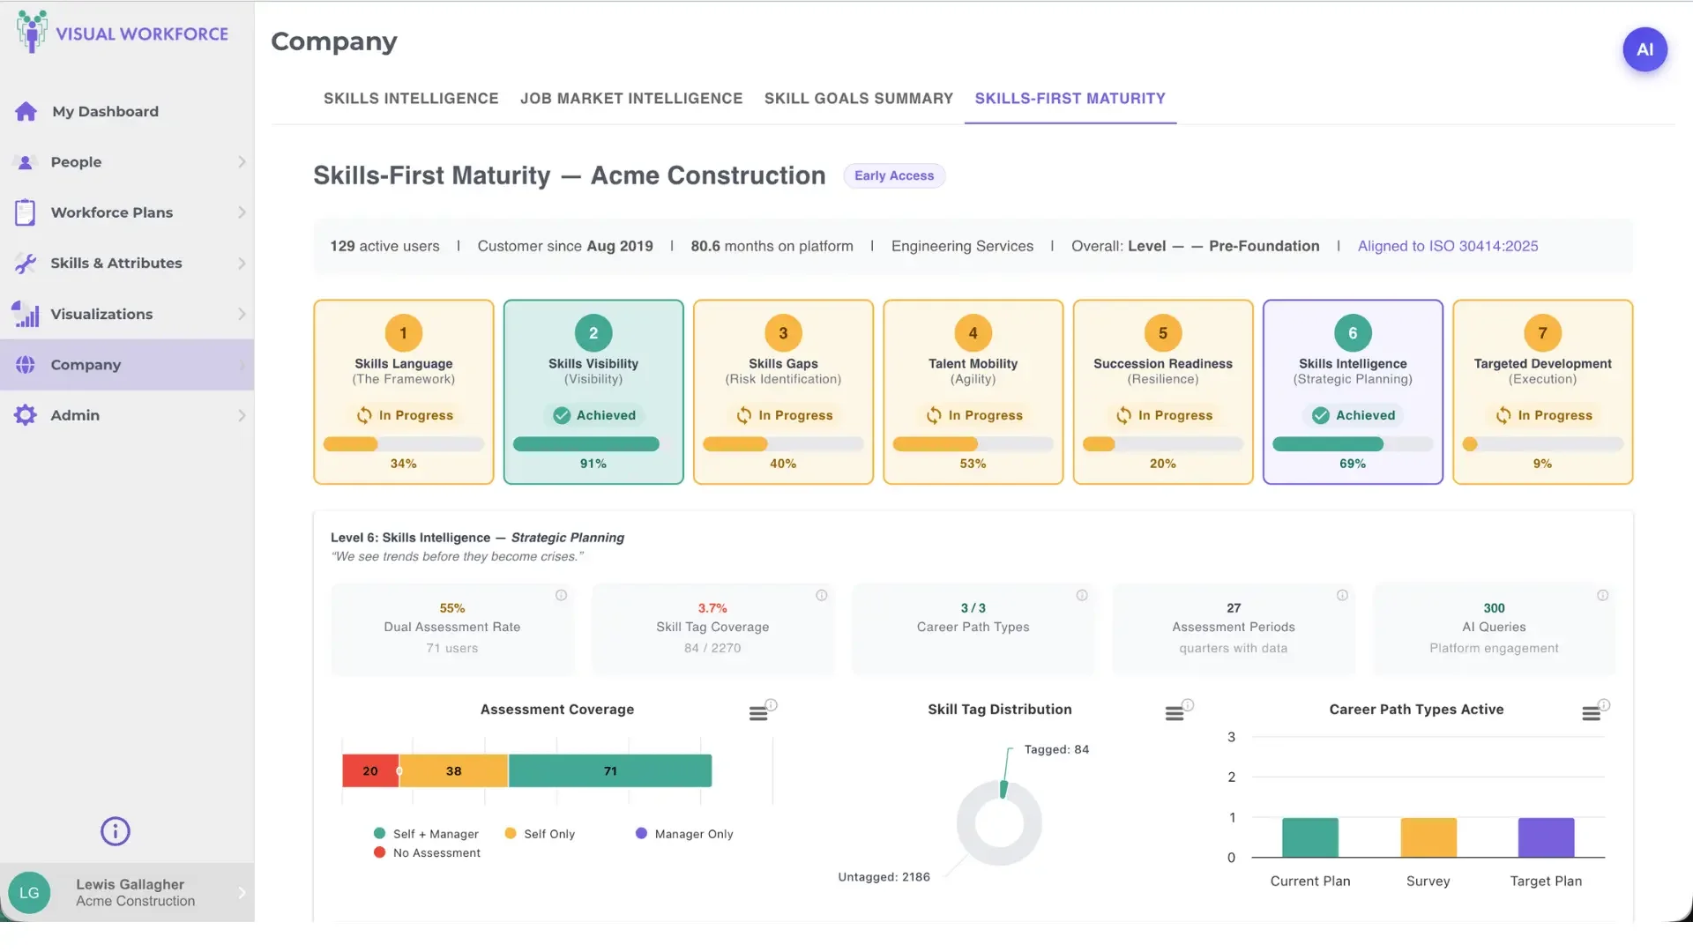This screenshot has height=952, width=1693.
Task: Select the Visualizations chart icon
Action: coord(26,314)
